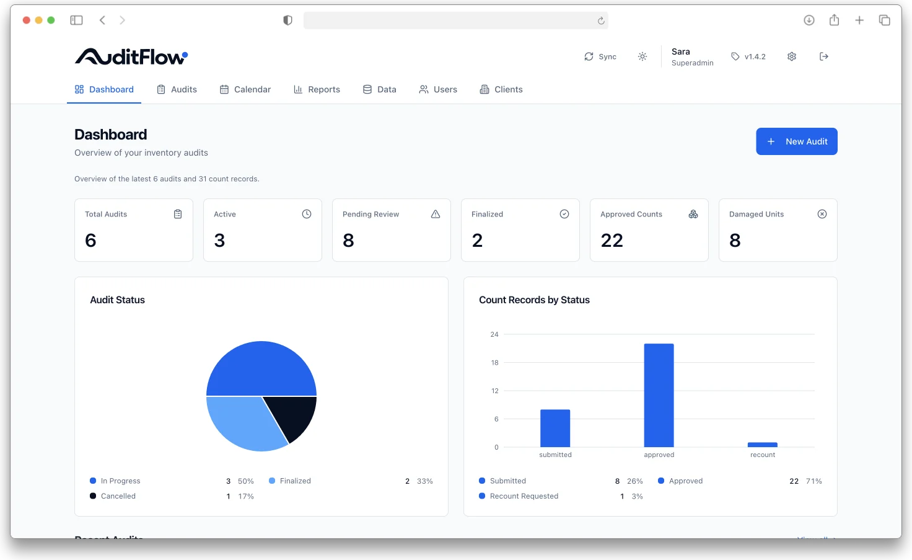Open the Calendar tab
Screen dimensions: 912x560
coord(245,89)
